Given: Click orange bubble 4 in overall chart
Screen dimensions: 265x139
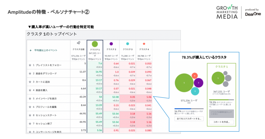Looking at the screenshot, I should [195, 76].
